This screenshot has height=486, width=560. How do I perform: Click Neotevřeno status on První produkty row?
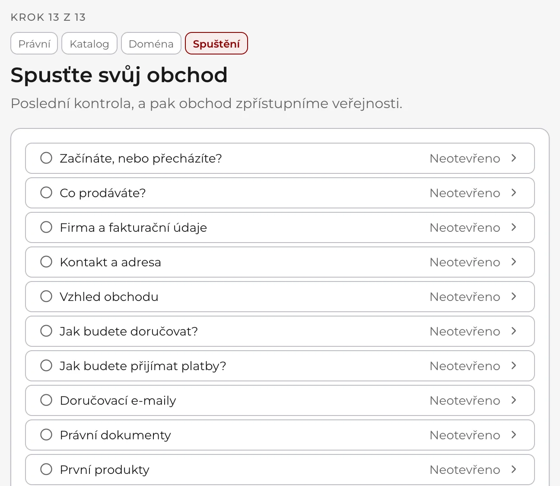(x=465, y=470)
